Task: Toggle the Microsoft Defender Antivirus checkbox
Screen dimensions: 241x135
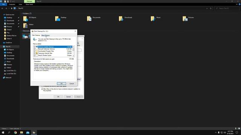Action: click(x=34, y=49)
